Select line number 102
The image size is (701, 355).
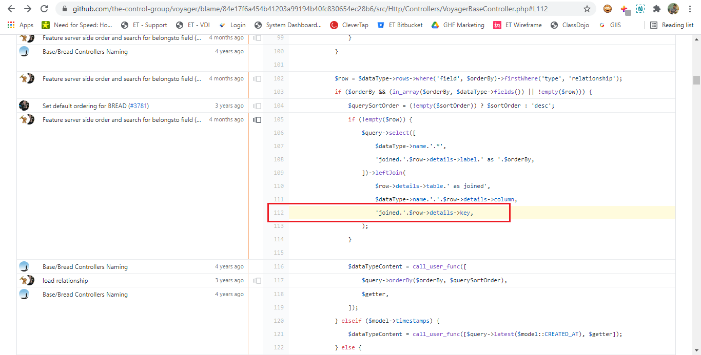(x=278, y=79)
